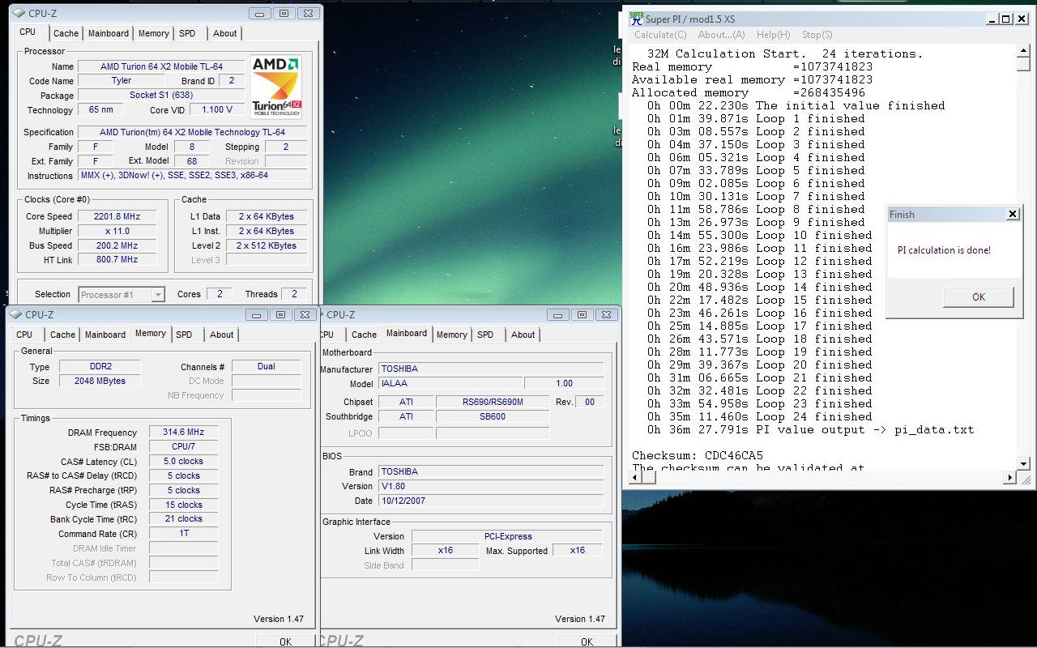Click the FSB:DRAM CPU/7 value
The height and width of the screenshot is (648, 1037).
[183, 447]
